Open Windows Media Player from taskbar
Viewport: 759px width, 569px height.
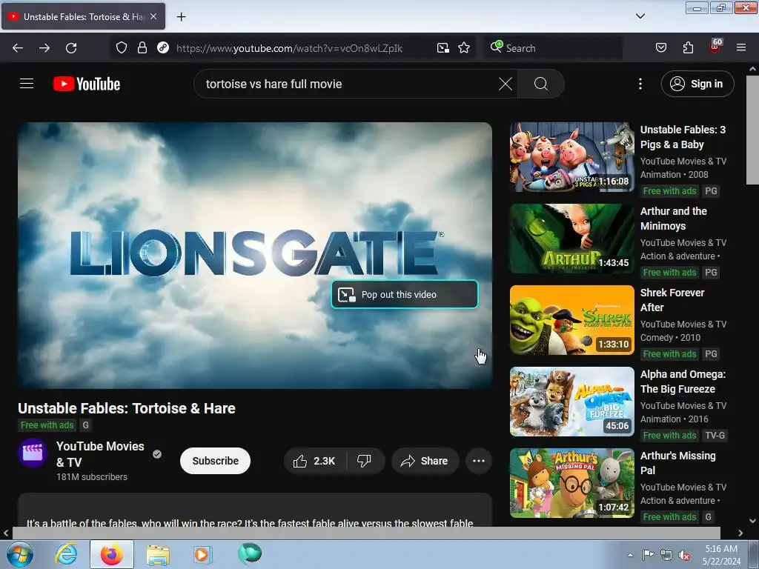point(202,554)
